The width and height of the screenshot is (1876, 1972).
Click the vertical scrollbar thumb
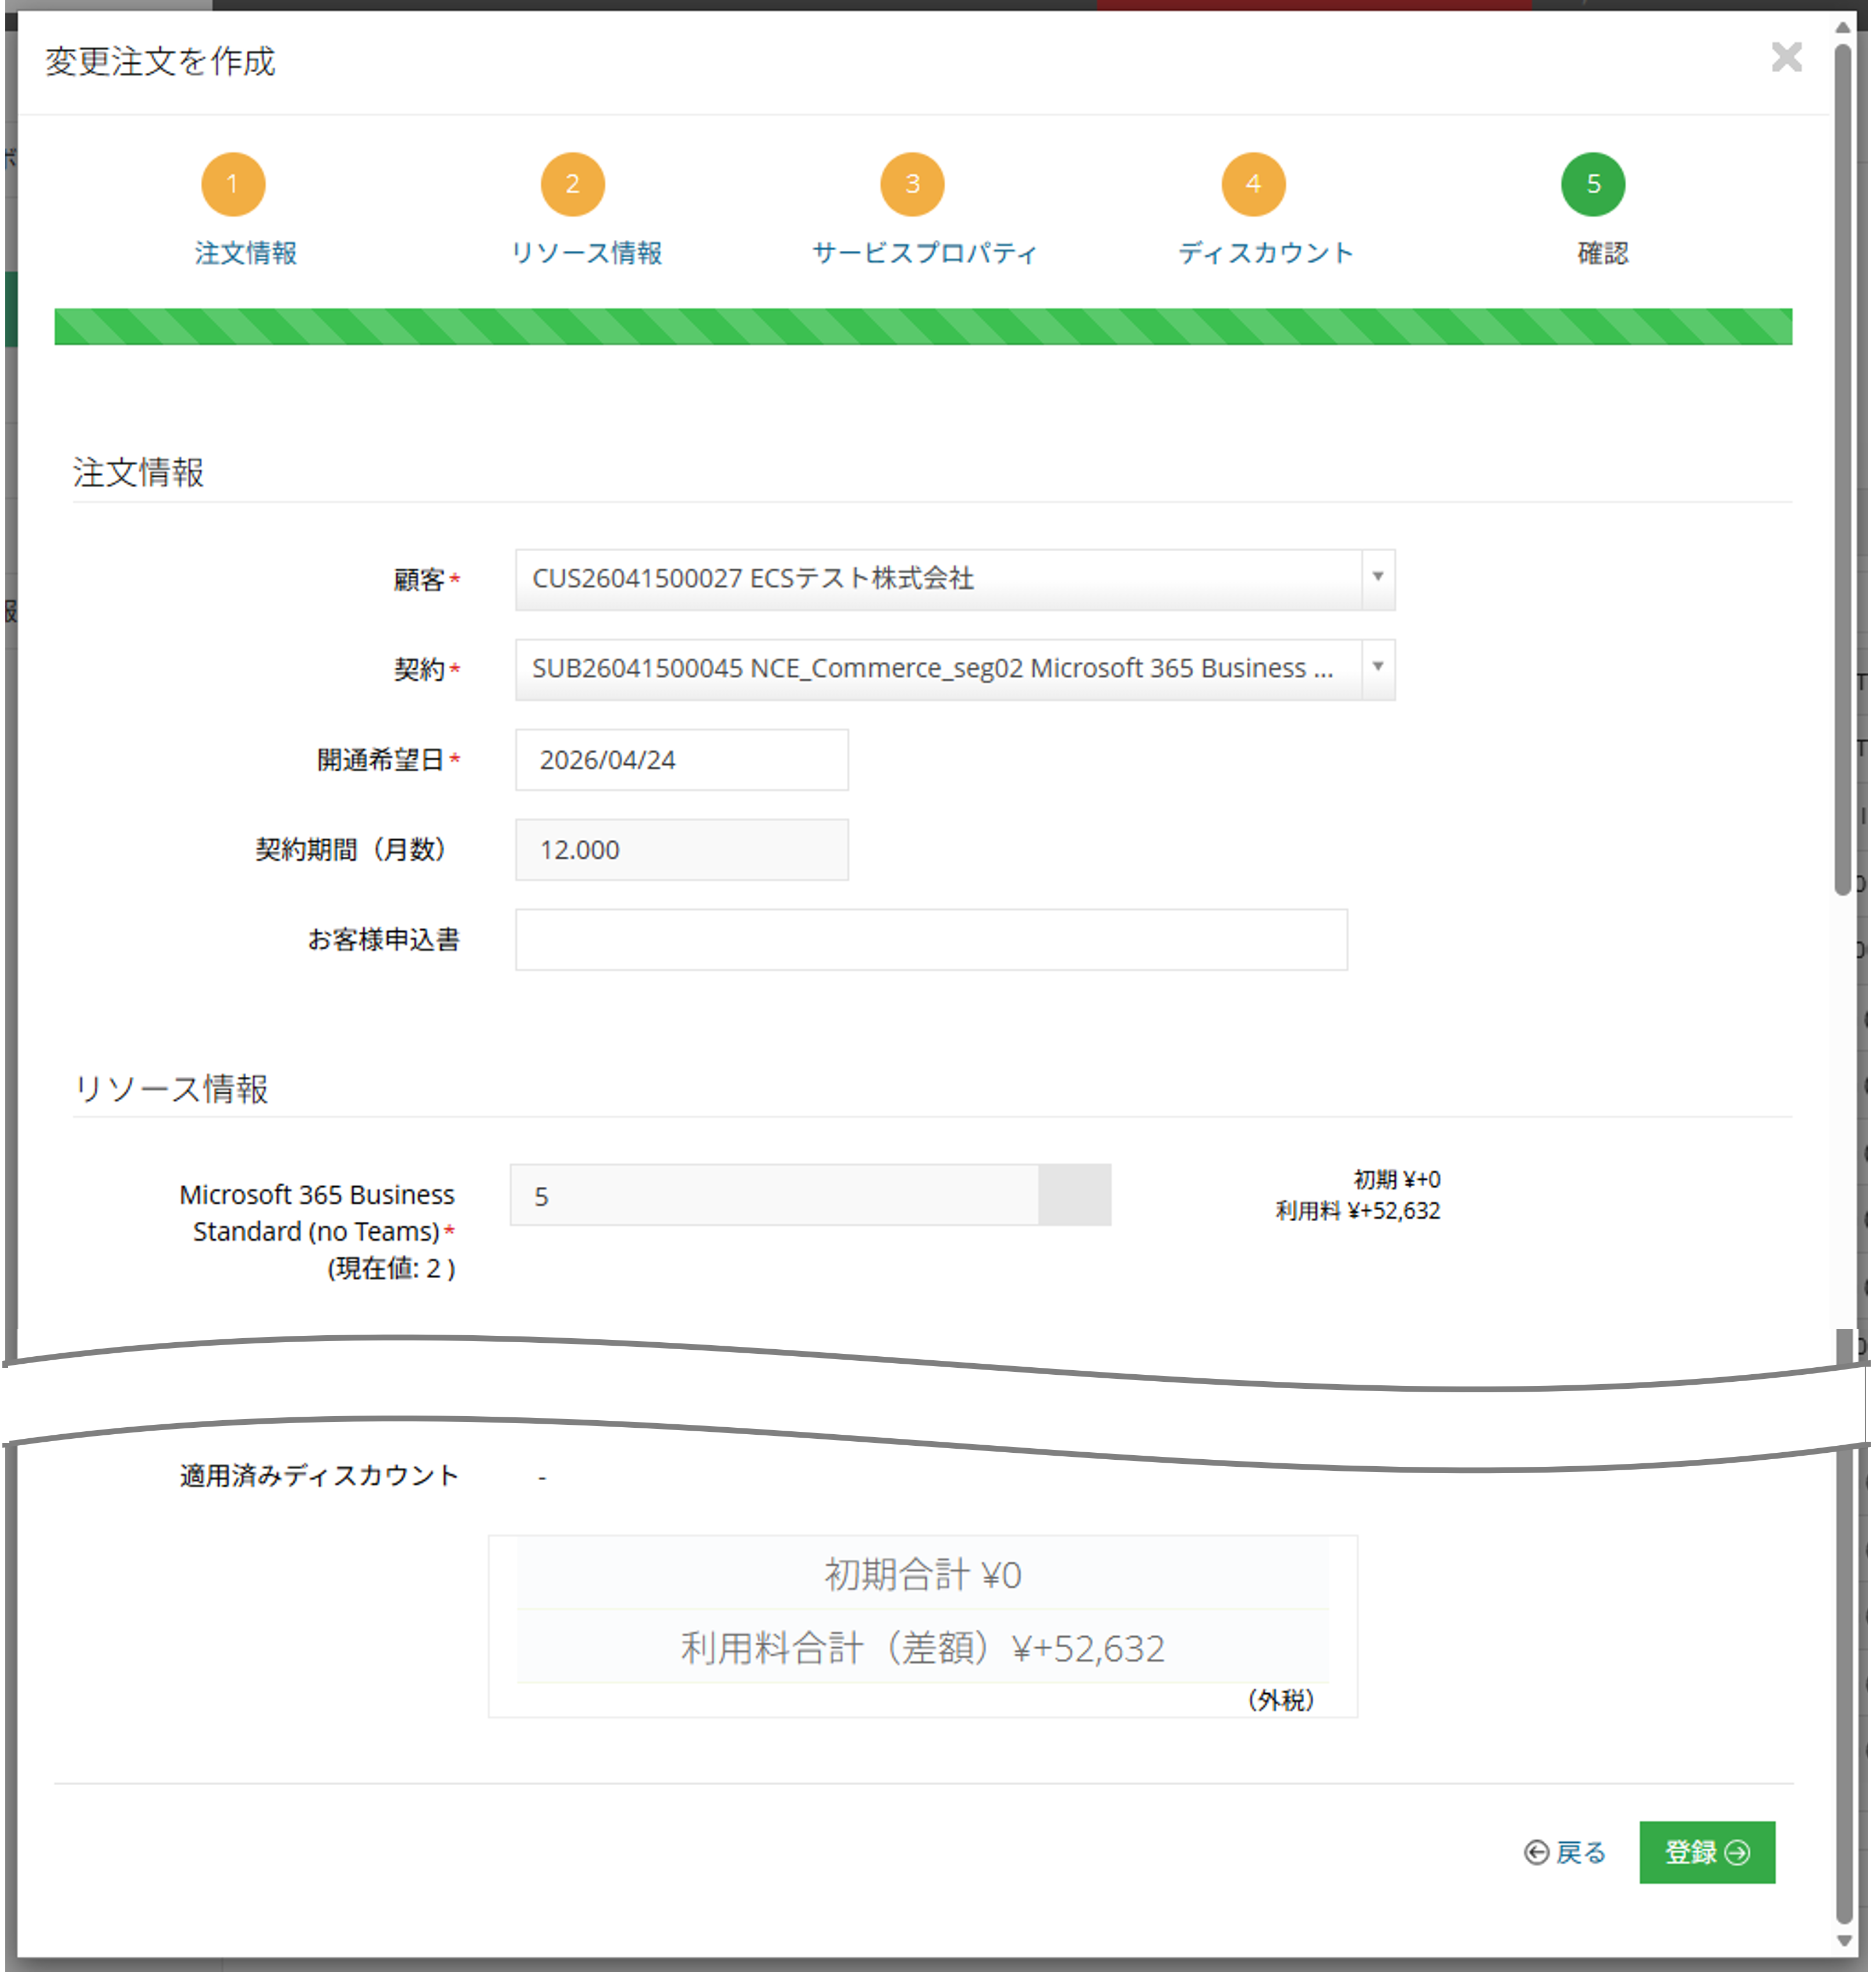coord(1844,470)
